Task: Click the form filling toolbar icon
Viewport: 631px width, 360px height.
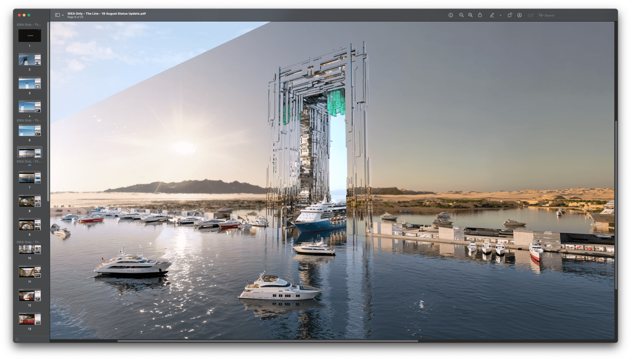Action: click(x=530, y=15)
